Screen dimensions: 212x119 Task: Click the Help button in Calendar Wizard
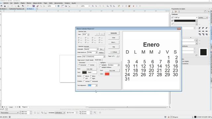[114, 47]
